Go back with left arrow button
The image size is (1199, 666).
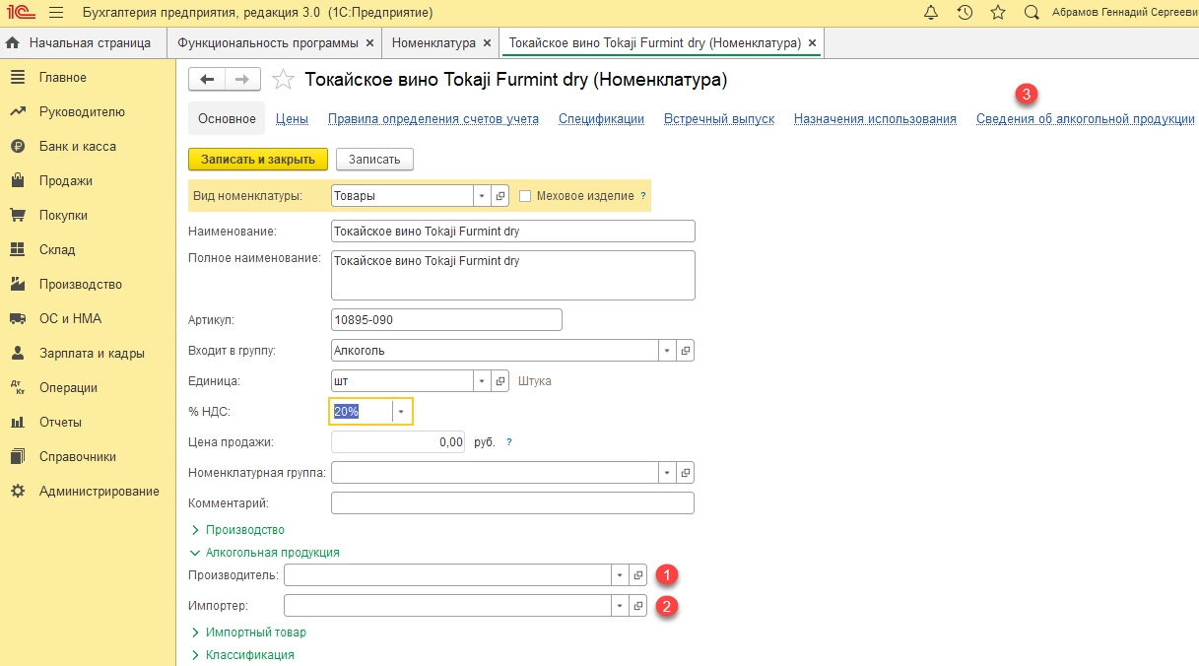coord(206,80)
